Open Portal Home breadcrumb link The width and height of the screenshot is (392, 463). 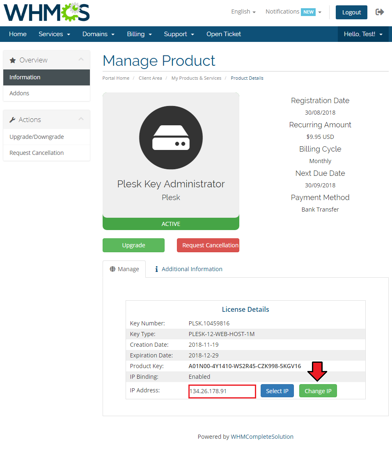[116, 78]
